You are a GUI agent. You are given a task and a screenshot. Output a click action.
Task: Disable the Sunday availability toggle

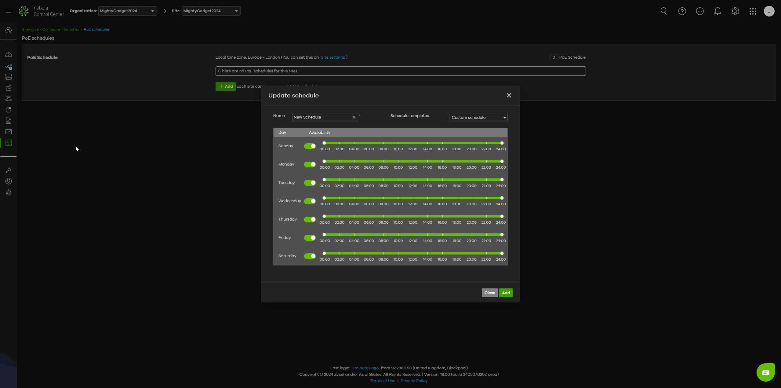coord(310,146)
